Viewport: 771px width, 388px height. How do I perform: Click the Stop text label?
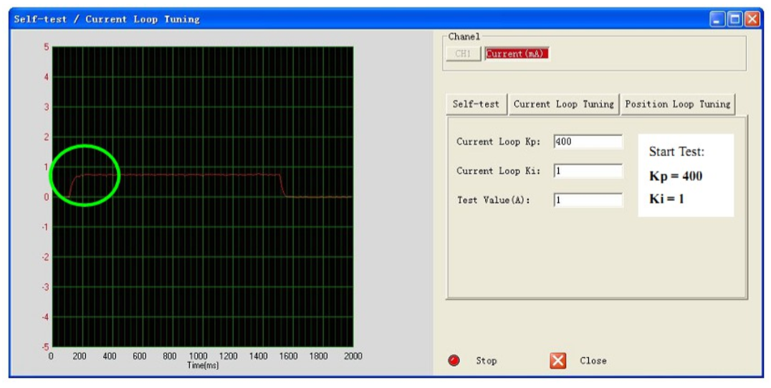coord(486,361)
